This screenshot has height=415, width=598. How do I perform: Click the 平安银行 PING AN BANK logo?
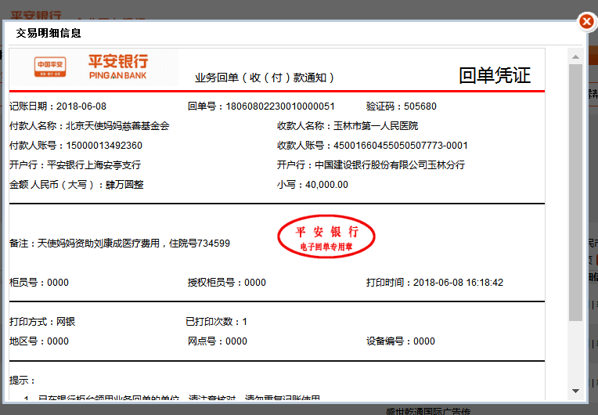coord(118,67)
